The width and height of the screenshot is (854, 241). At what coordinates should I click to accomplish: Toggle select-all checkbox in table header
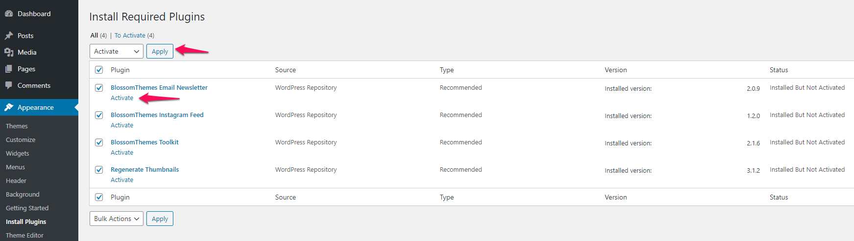99,70
